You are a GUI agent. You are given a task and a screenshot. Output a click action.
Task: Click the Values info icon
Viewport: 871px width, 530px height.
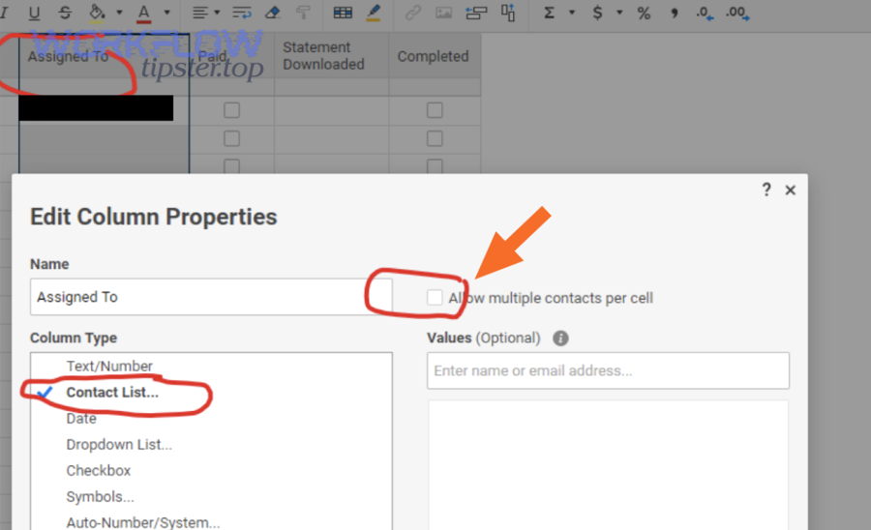tap(560, 338)
